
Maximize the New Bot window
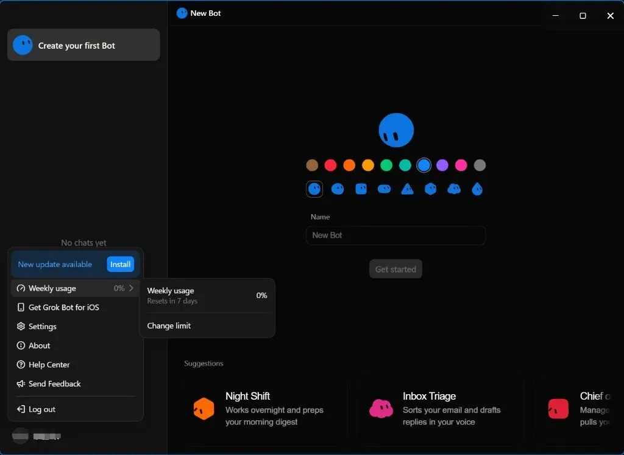point(583,15)
